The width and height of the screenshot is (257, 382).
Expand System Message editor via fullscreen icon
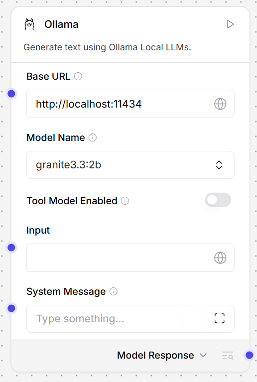pyautogui.click(x=220, y=318)
